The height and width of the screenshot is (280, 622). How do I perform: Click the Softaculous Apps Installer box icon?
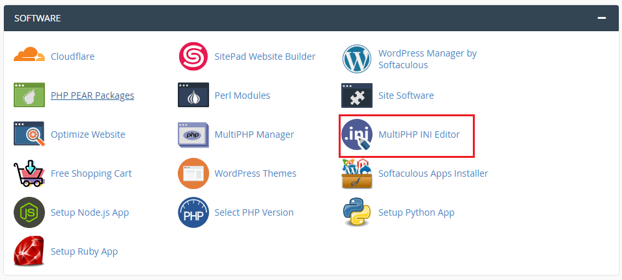pyautogui.click(x=357, y=173)
